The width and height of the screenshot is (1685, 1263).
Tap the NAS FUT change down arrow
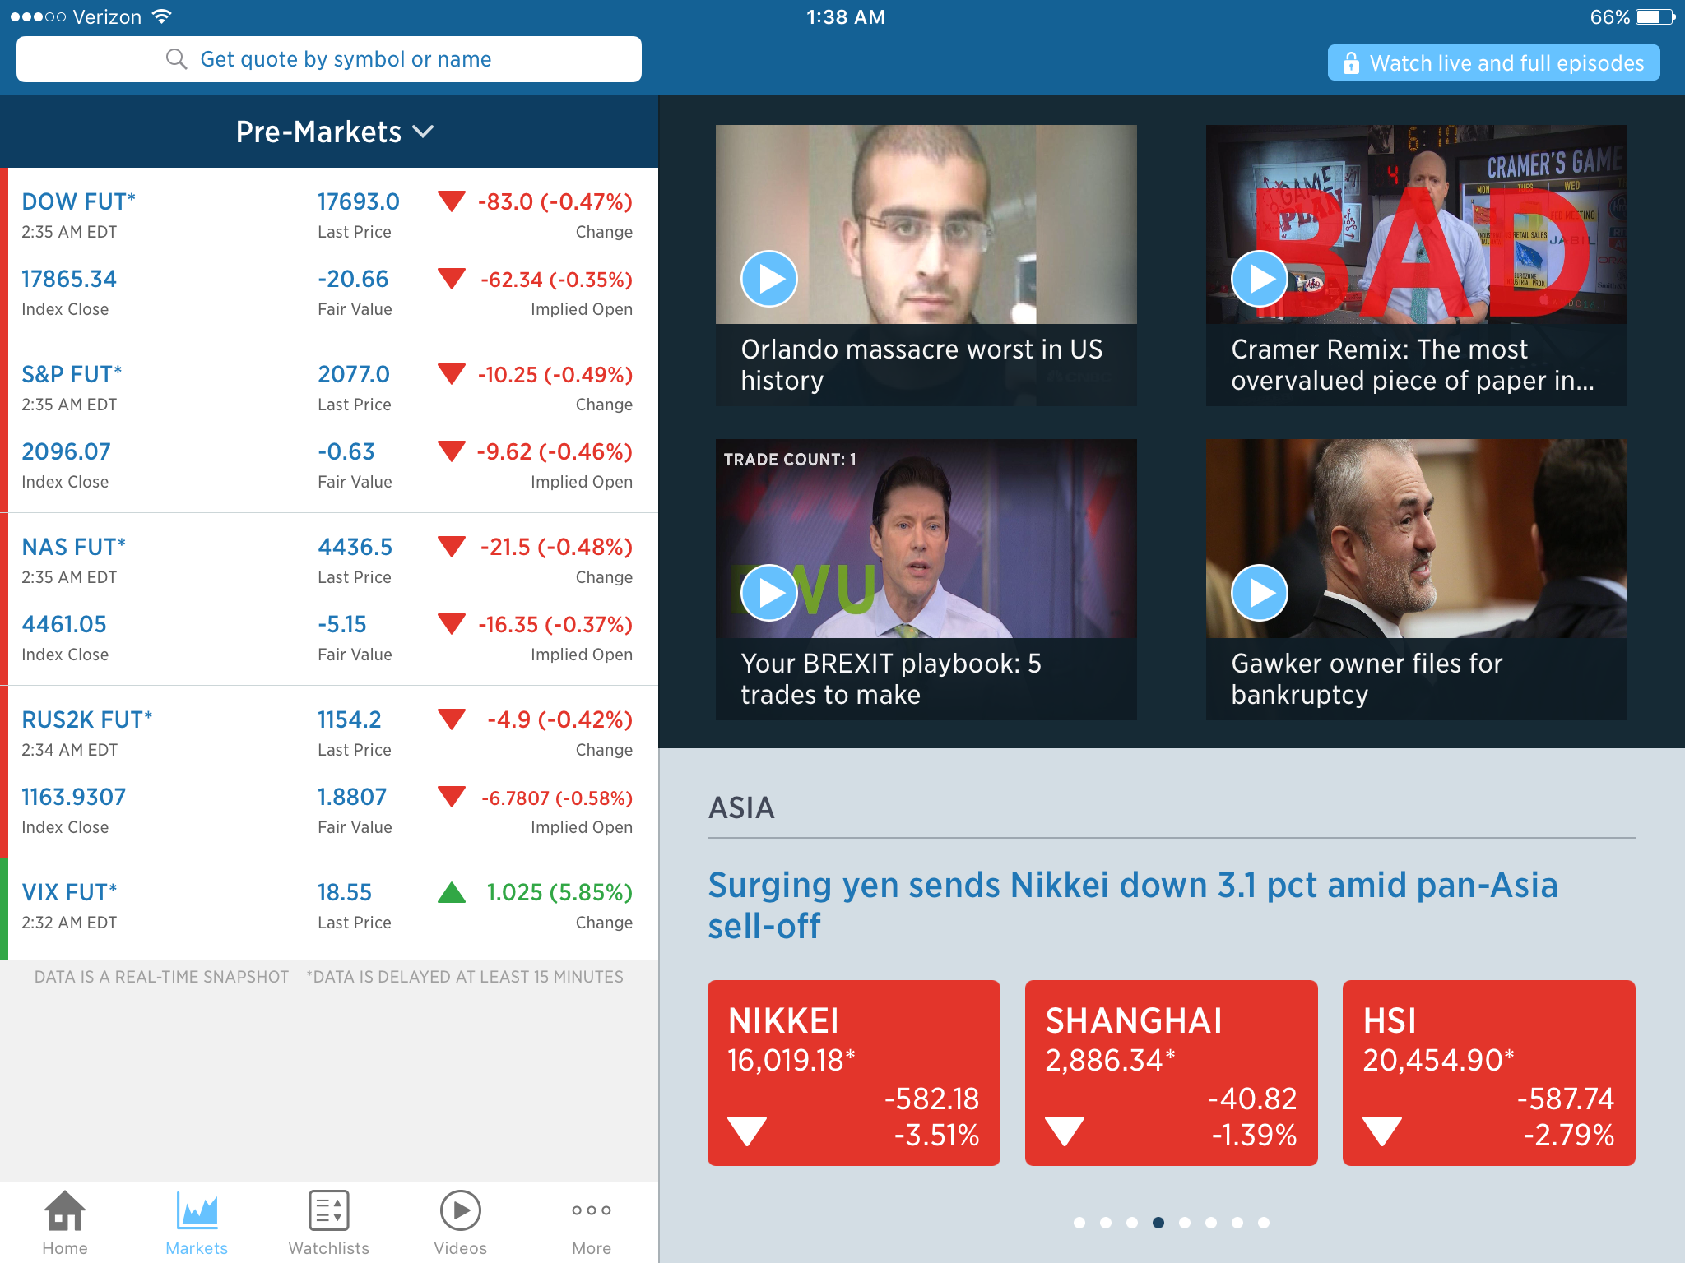click(x=452, y=547)
